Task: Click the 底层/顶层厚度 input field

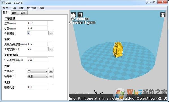Action: coord(37,44)
